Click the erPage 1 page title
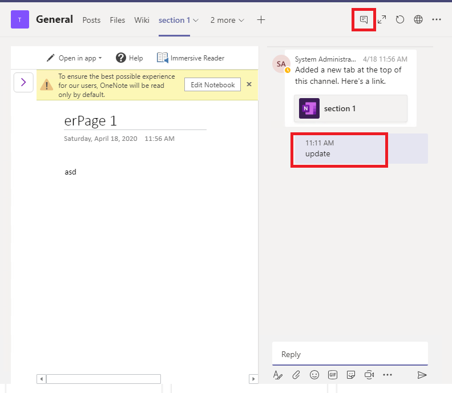 pos(90,120)
